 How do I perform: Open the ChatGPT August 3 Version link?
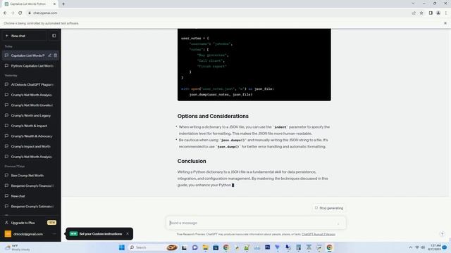pos(319,234)
